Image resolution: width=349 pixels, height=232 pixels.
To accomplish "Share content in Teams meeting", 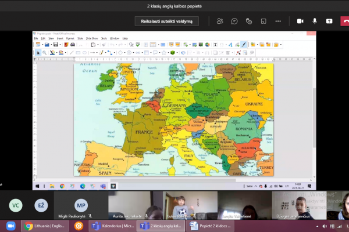I will click(329, 21).
